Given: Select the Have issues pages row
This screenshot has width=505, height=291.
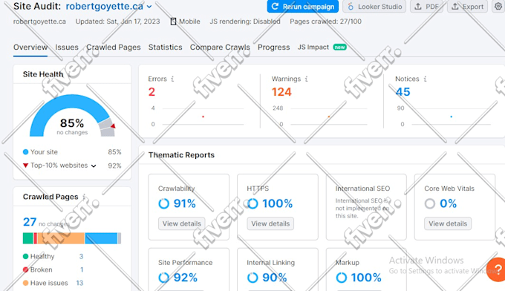Looking at the screenshot, I should click(x=53, y=283).
